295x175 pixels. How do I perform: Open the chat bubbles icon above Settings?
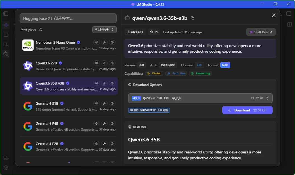6,158
